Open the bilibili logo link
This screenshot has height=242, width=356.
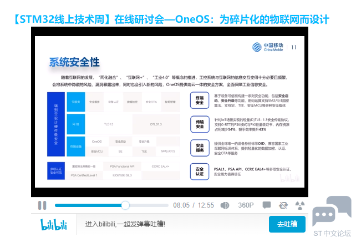(54, 224)
